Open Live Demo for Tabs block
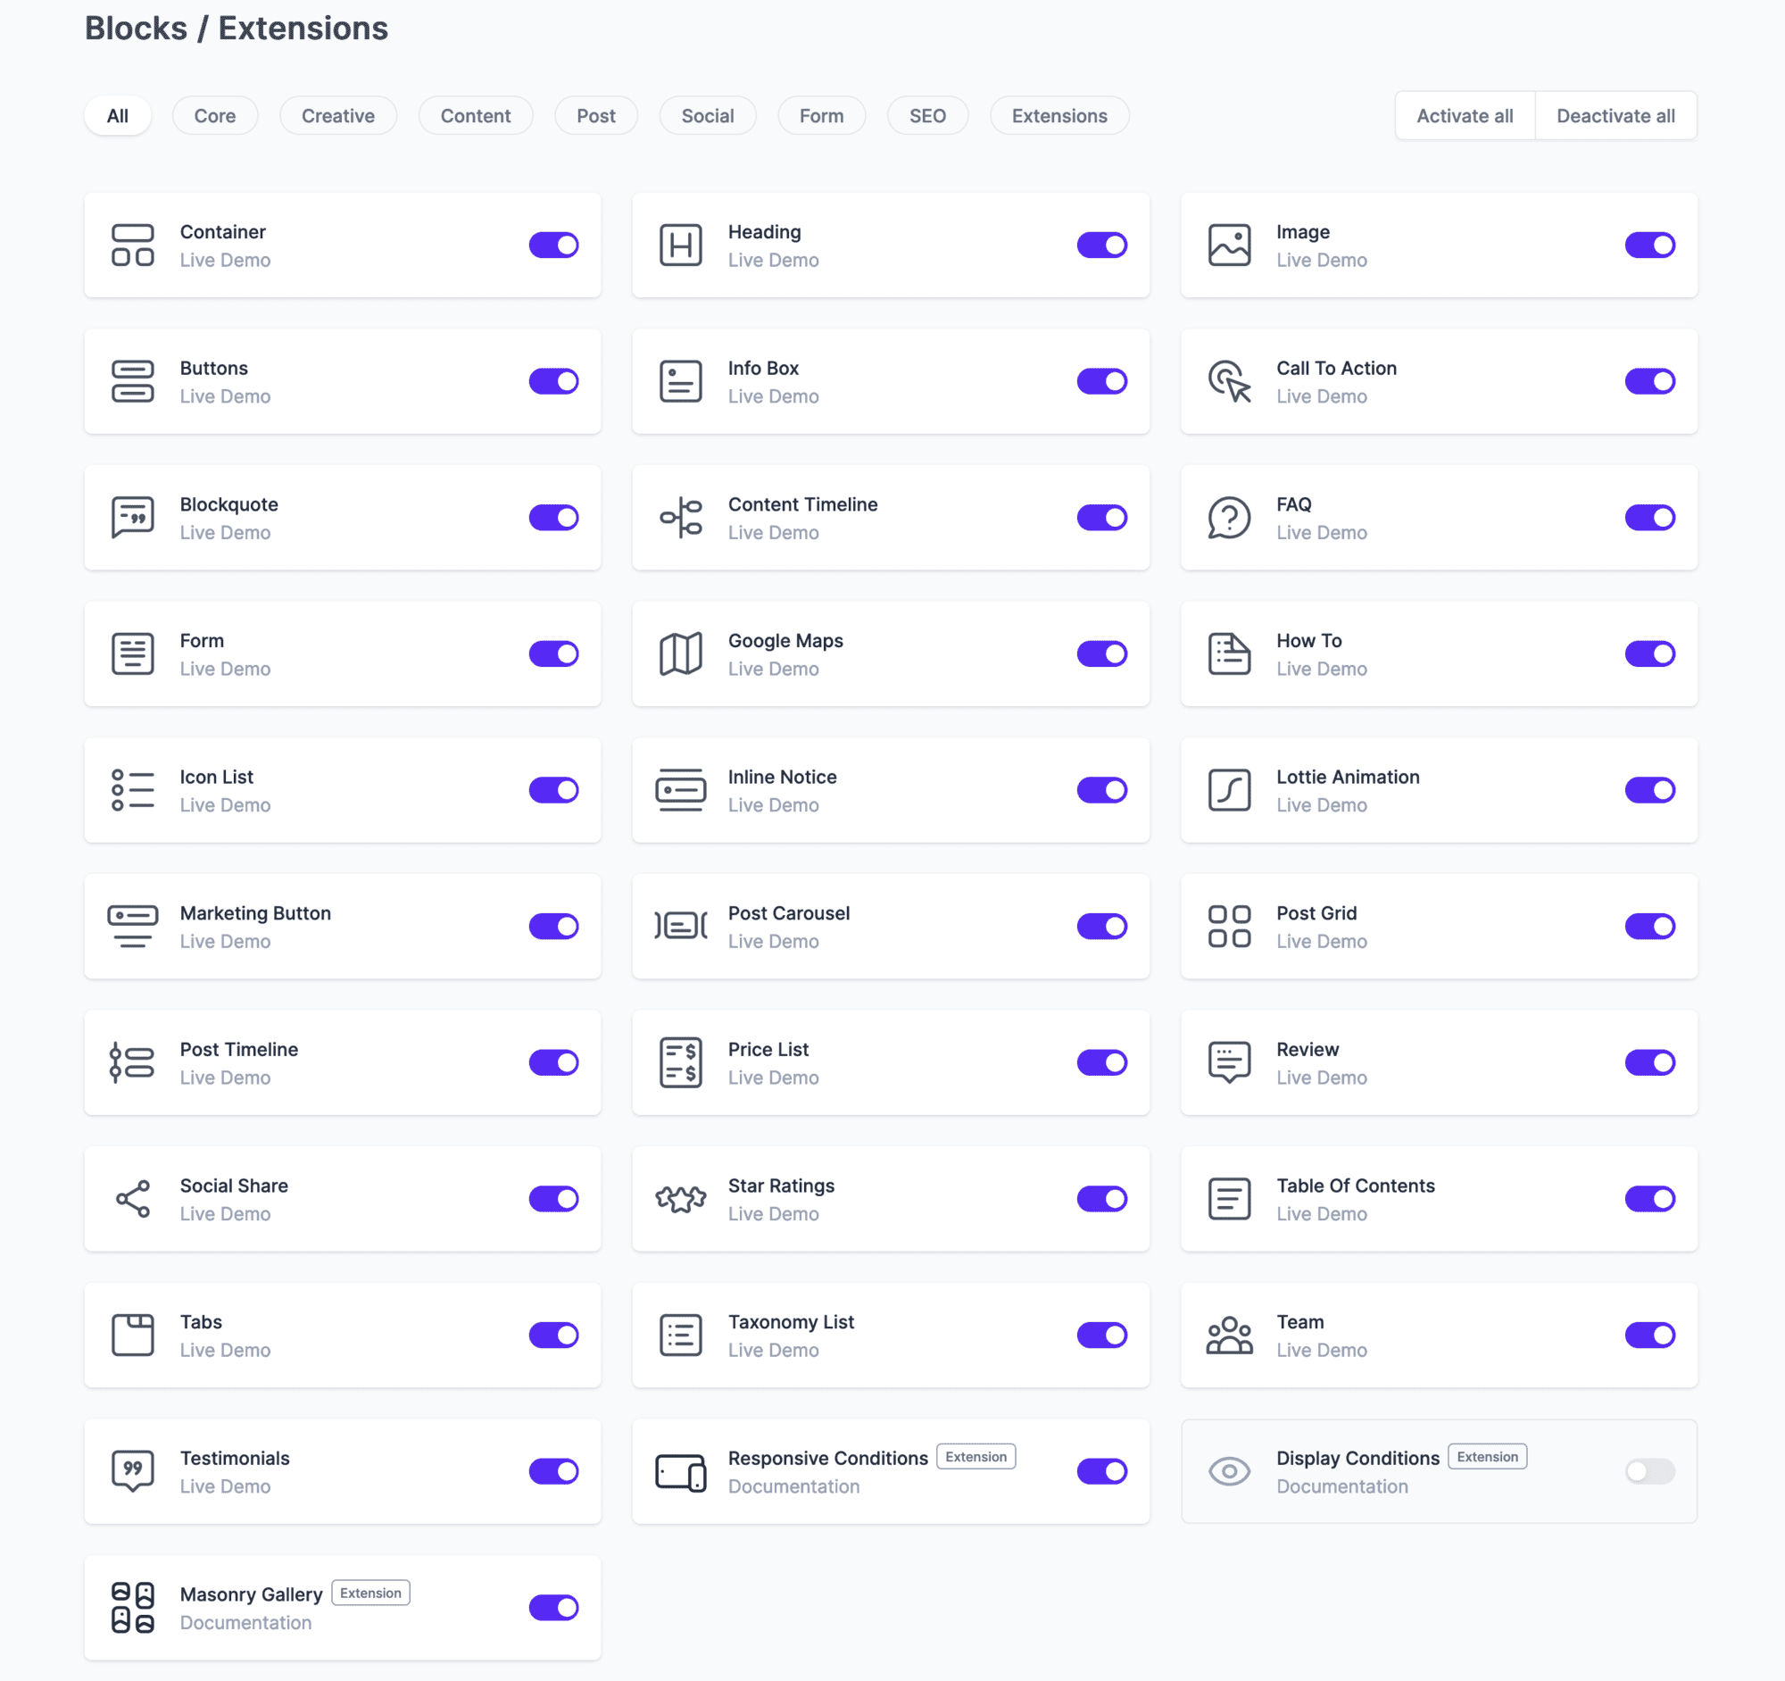The width and height of the screenshot is (1785, 1681). [225, 1350]
